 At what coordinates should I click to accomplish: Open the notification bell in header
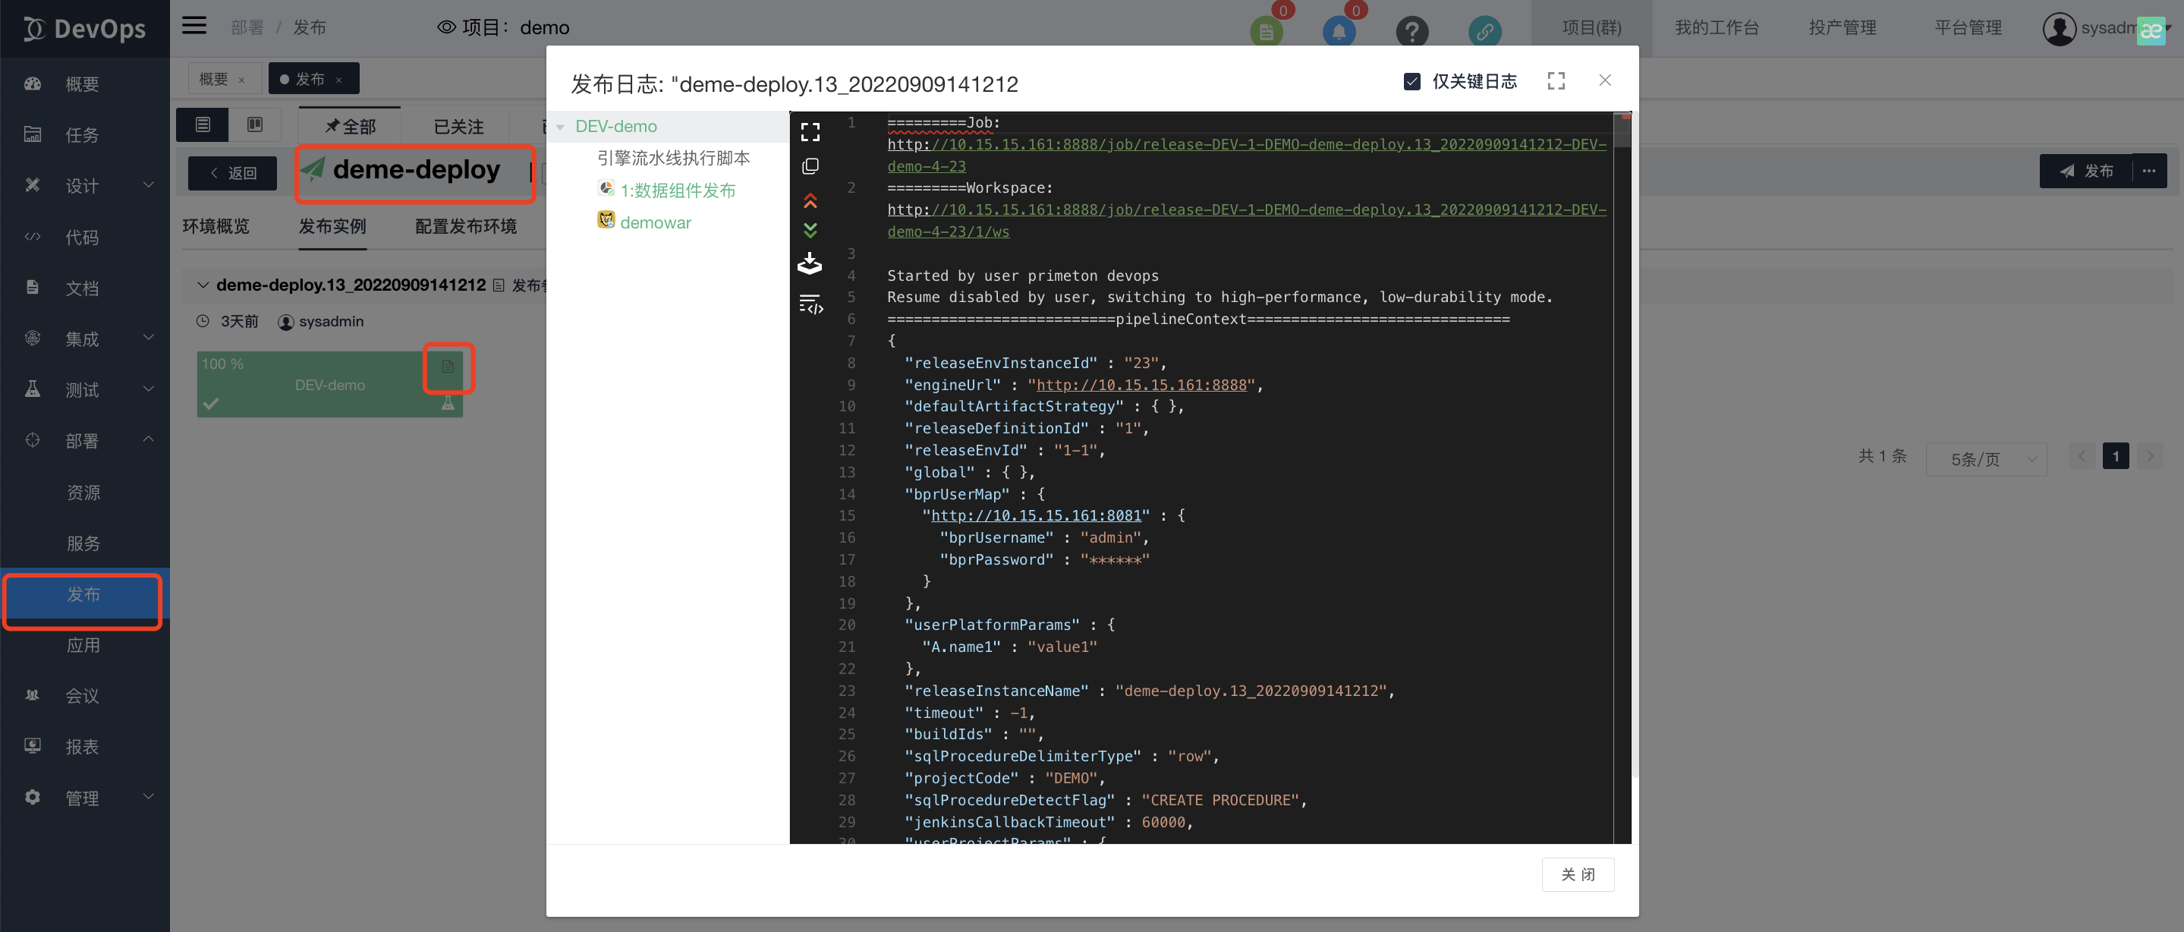pyautogui.click(x=1339, y=31)
